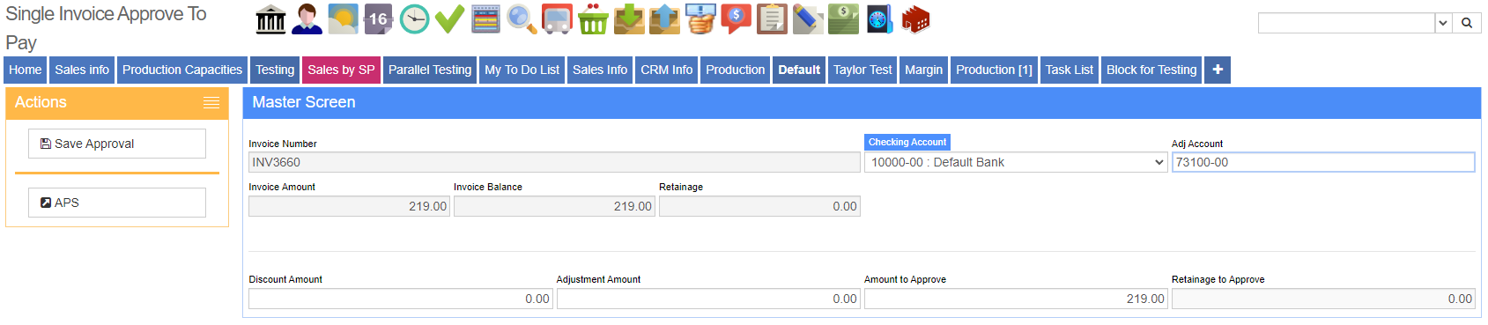This screenshot has height=325, width=1488.
Task: Select Block for Testing tab
Action: tap(1151, 70)
